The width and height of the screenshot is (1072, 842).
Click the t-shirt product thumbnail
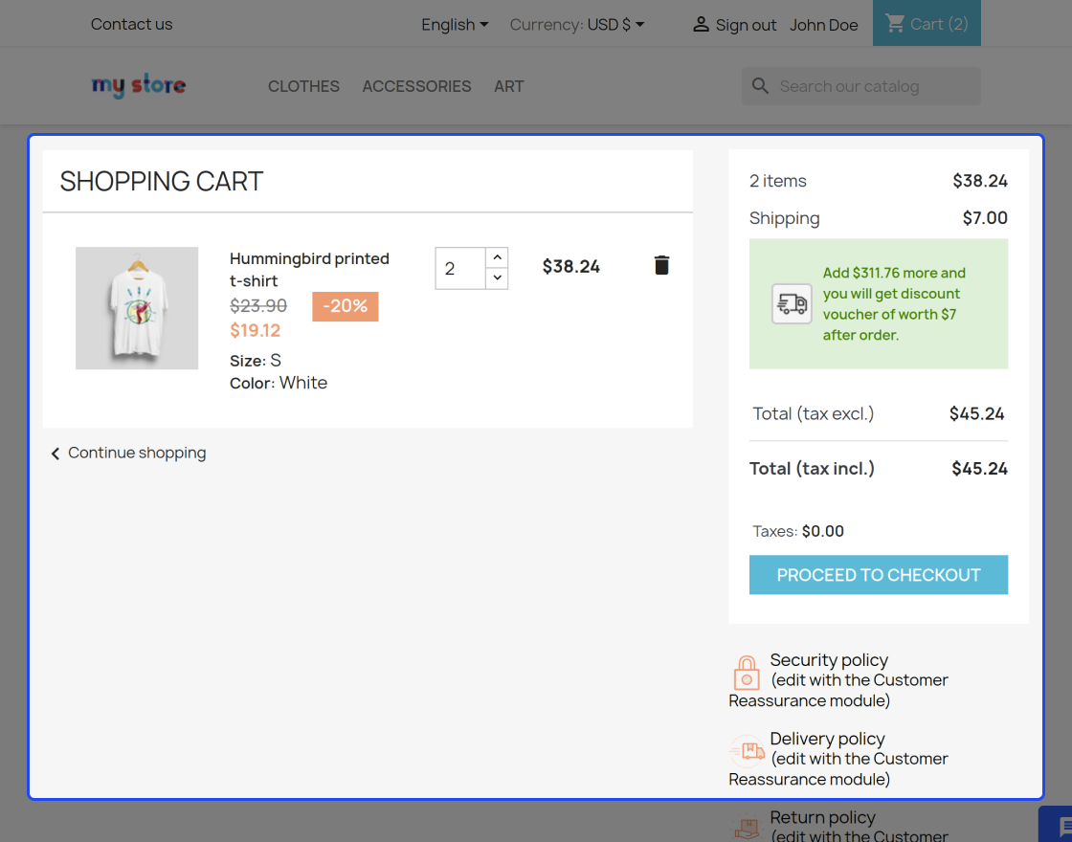tap(137, 308)
